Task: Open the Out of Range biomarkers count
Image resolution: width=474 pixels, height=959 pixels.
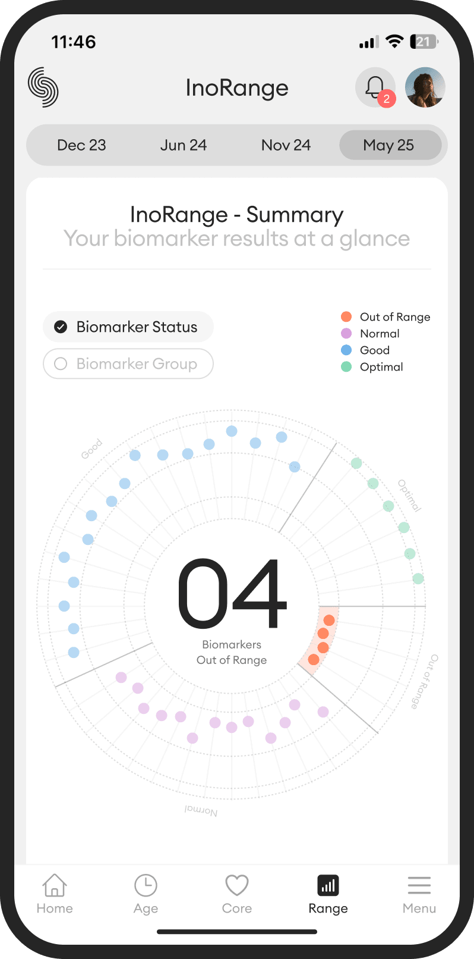Action: click(232, 601)
